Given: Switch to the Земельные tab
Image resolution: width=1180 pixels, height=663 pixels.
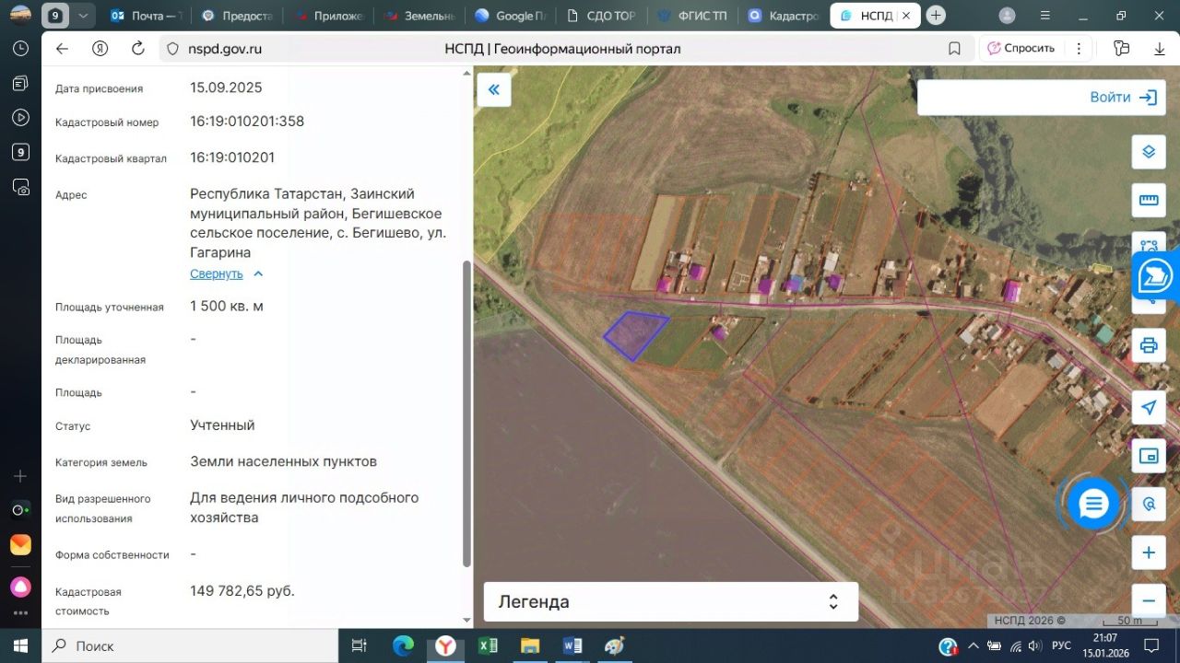Looking at the screenshot, I should (x=419, y=16).
